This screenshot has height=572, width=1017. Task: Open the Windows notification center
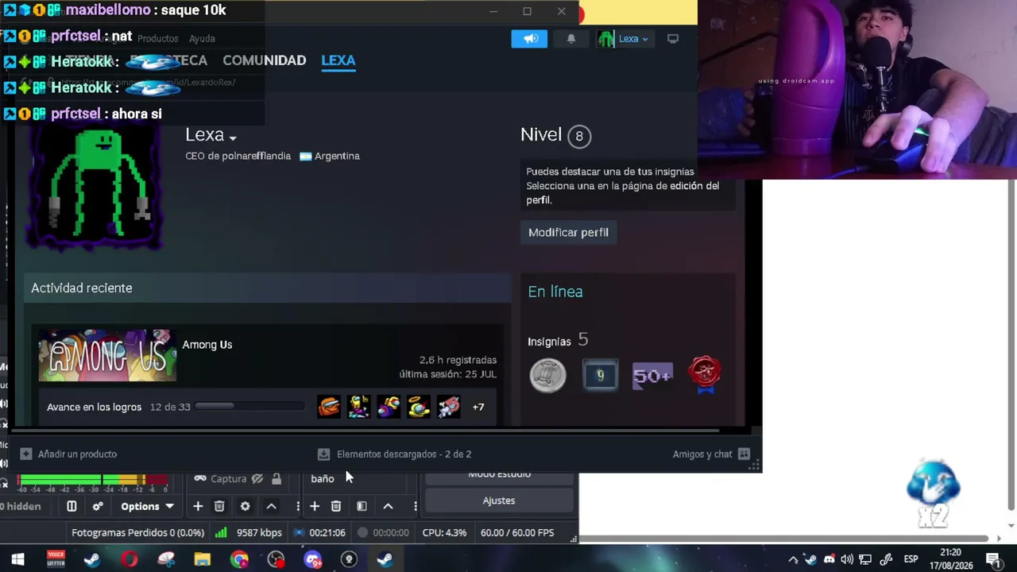tap(993, 560)
